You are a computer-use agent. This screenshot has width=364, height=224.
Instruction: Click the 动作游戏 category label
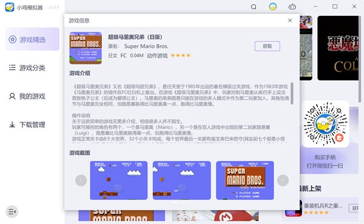tap(157, 55)
